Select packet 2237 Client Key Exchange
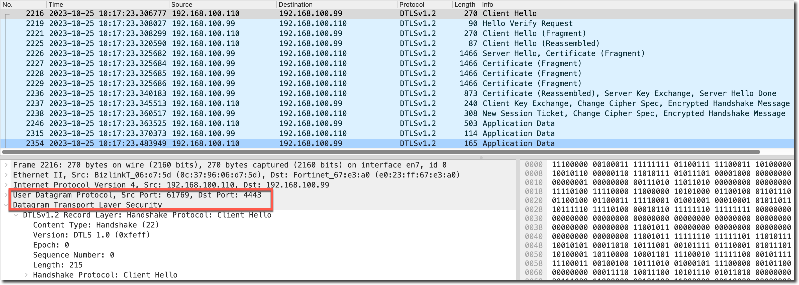Screen dimensions: 799x285 click(x=527, y=103)
